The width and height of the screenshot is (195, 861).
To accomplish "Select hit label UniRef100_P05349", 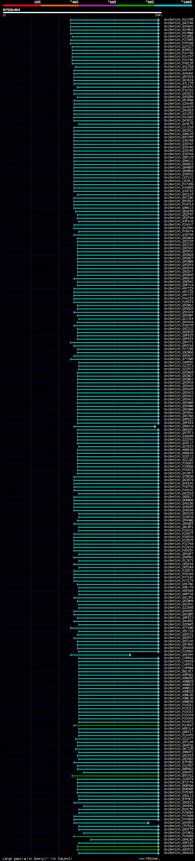I will coord(179,574).
